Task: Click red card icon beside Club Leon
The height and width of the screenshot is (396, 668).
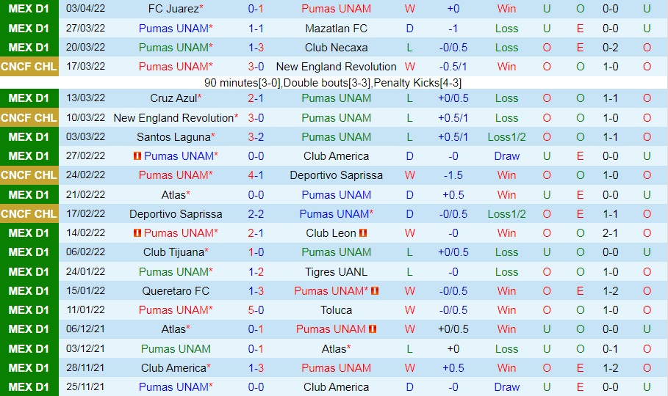Action: [363, 233]
